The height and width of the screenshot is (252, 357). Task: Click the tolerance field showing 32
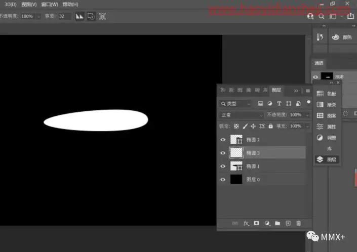point(64,16)
